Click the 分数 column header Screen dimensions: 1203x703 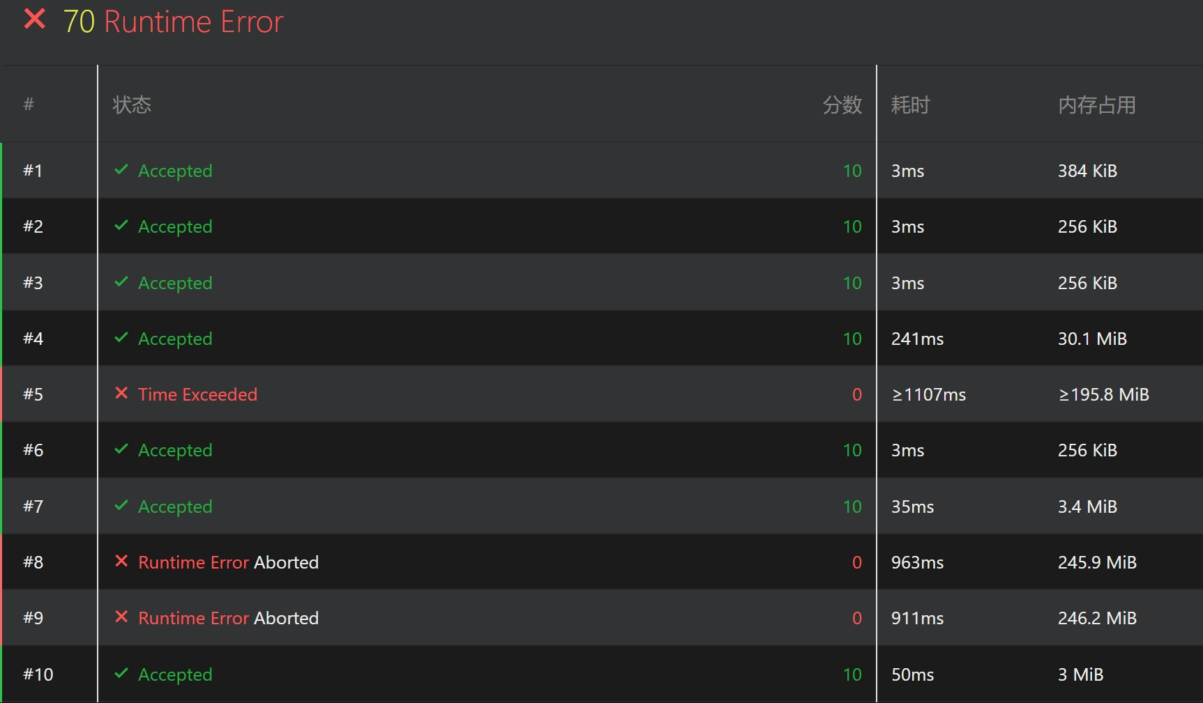842,105
